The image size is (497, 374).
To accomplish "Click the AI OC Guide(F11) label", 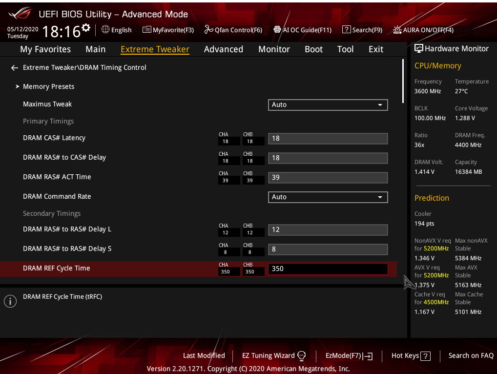I will pyautogui.click(x=307, y=30).
